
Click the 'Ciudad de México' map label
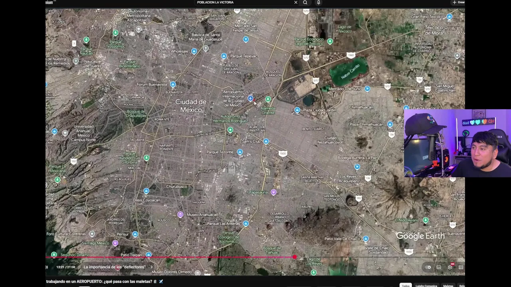[x=191, y=106]
